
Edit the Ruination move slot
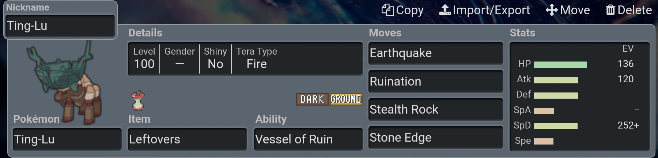(435, 82)
